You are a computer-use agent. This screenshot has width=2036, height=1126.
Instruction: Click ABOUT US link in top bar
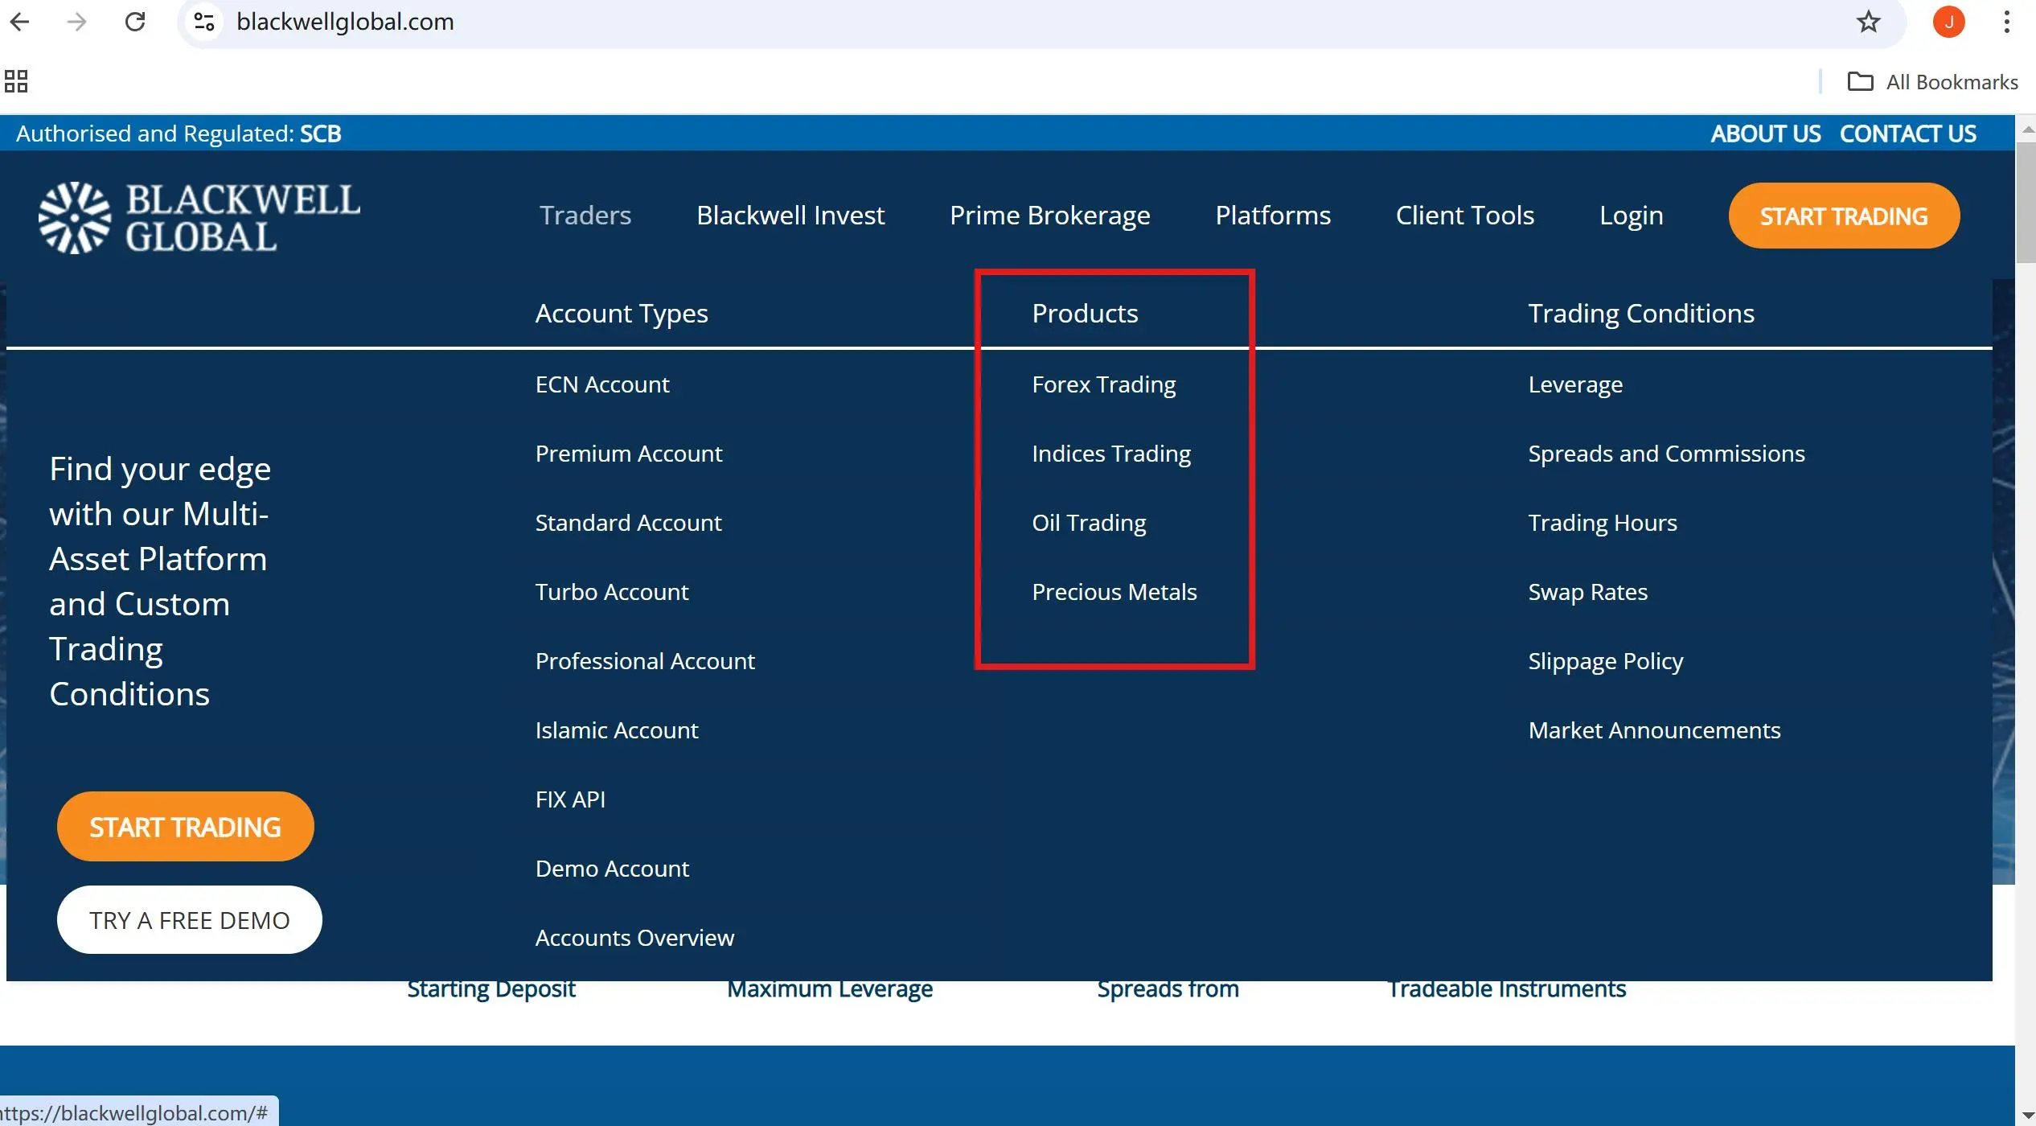(1765, 134)
